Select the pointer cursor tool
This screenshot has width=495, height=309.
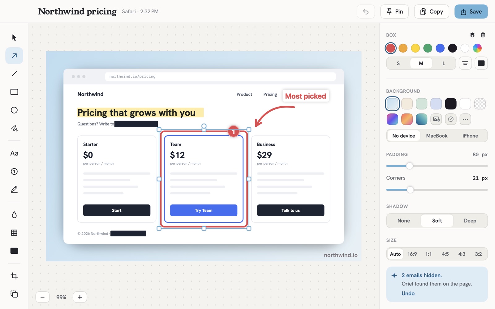click(14, 38)
